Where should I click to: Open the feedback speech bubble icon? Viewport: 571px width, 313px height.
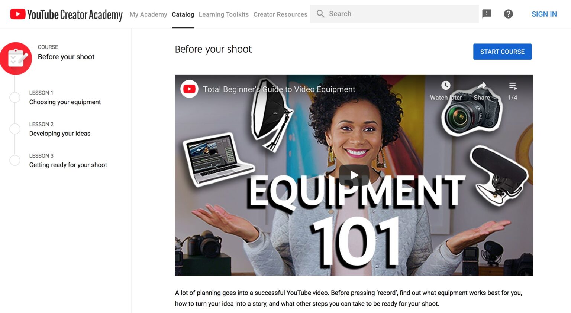[487, 14]
